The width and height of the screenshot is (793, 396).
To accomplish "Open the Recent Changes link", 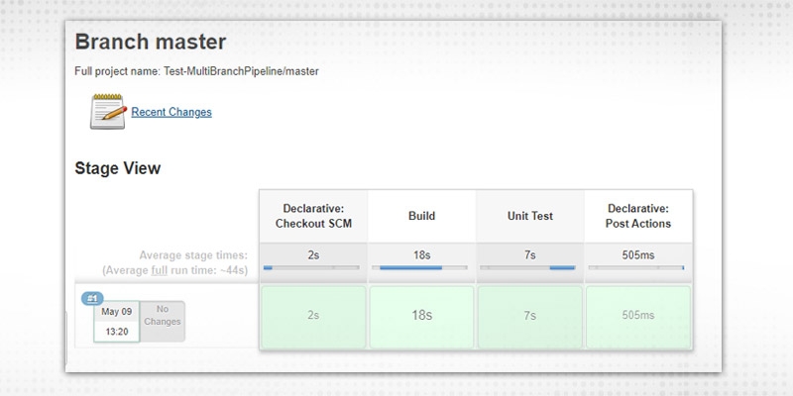I will [x=171, y=112].
